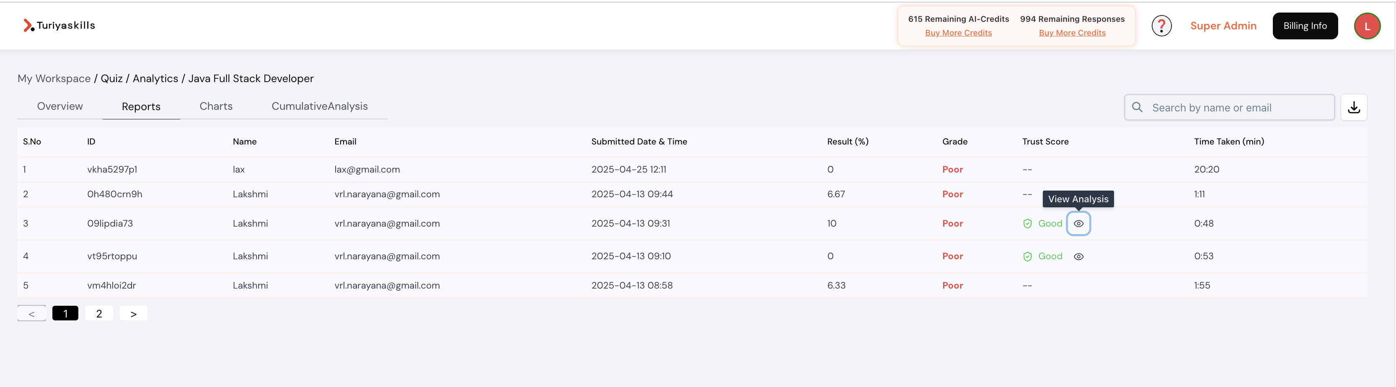1396x387 pixels.
Task: View Analysis for submission vt95rtoppu
Action: click(1078, 256)
